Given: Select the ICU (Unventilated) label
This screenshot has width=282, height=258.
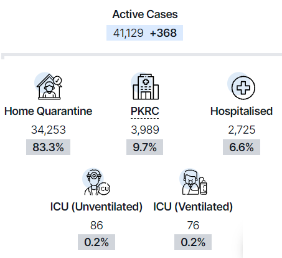Looking at the screenshot, I should coord(96,207).
